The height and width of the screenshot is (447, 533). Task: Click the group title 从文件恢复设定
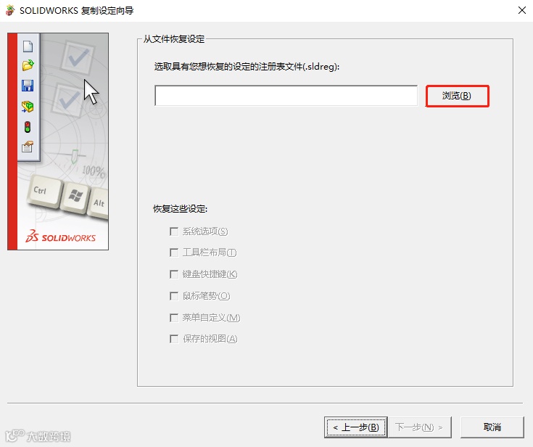point(174,39)
